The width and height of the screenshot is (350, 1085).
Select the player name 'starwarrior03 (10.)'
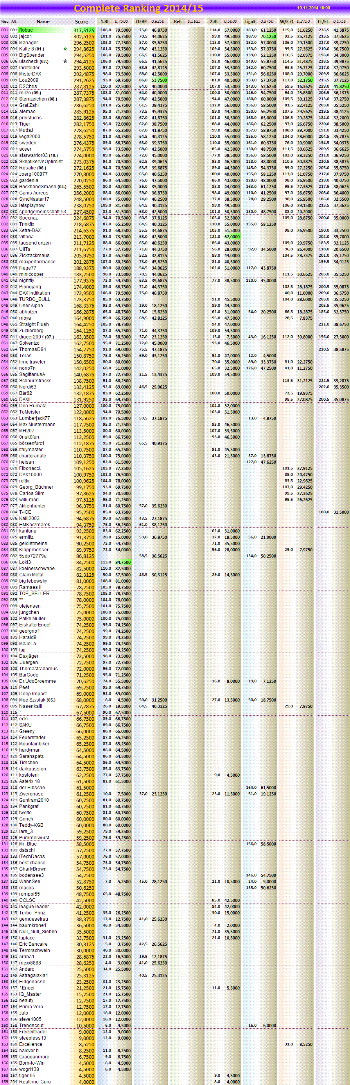coord(39,155)
